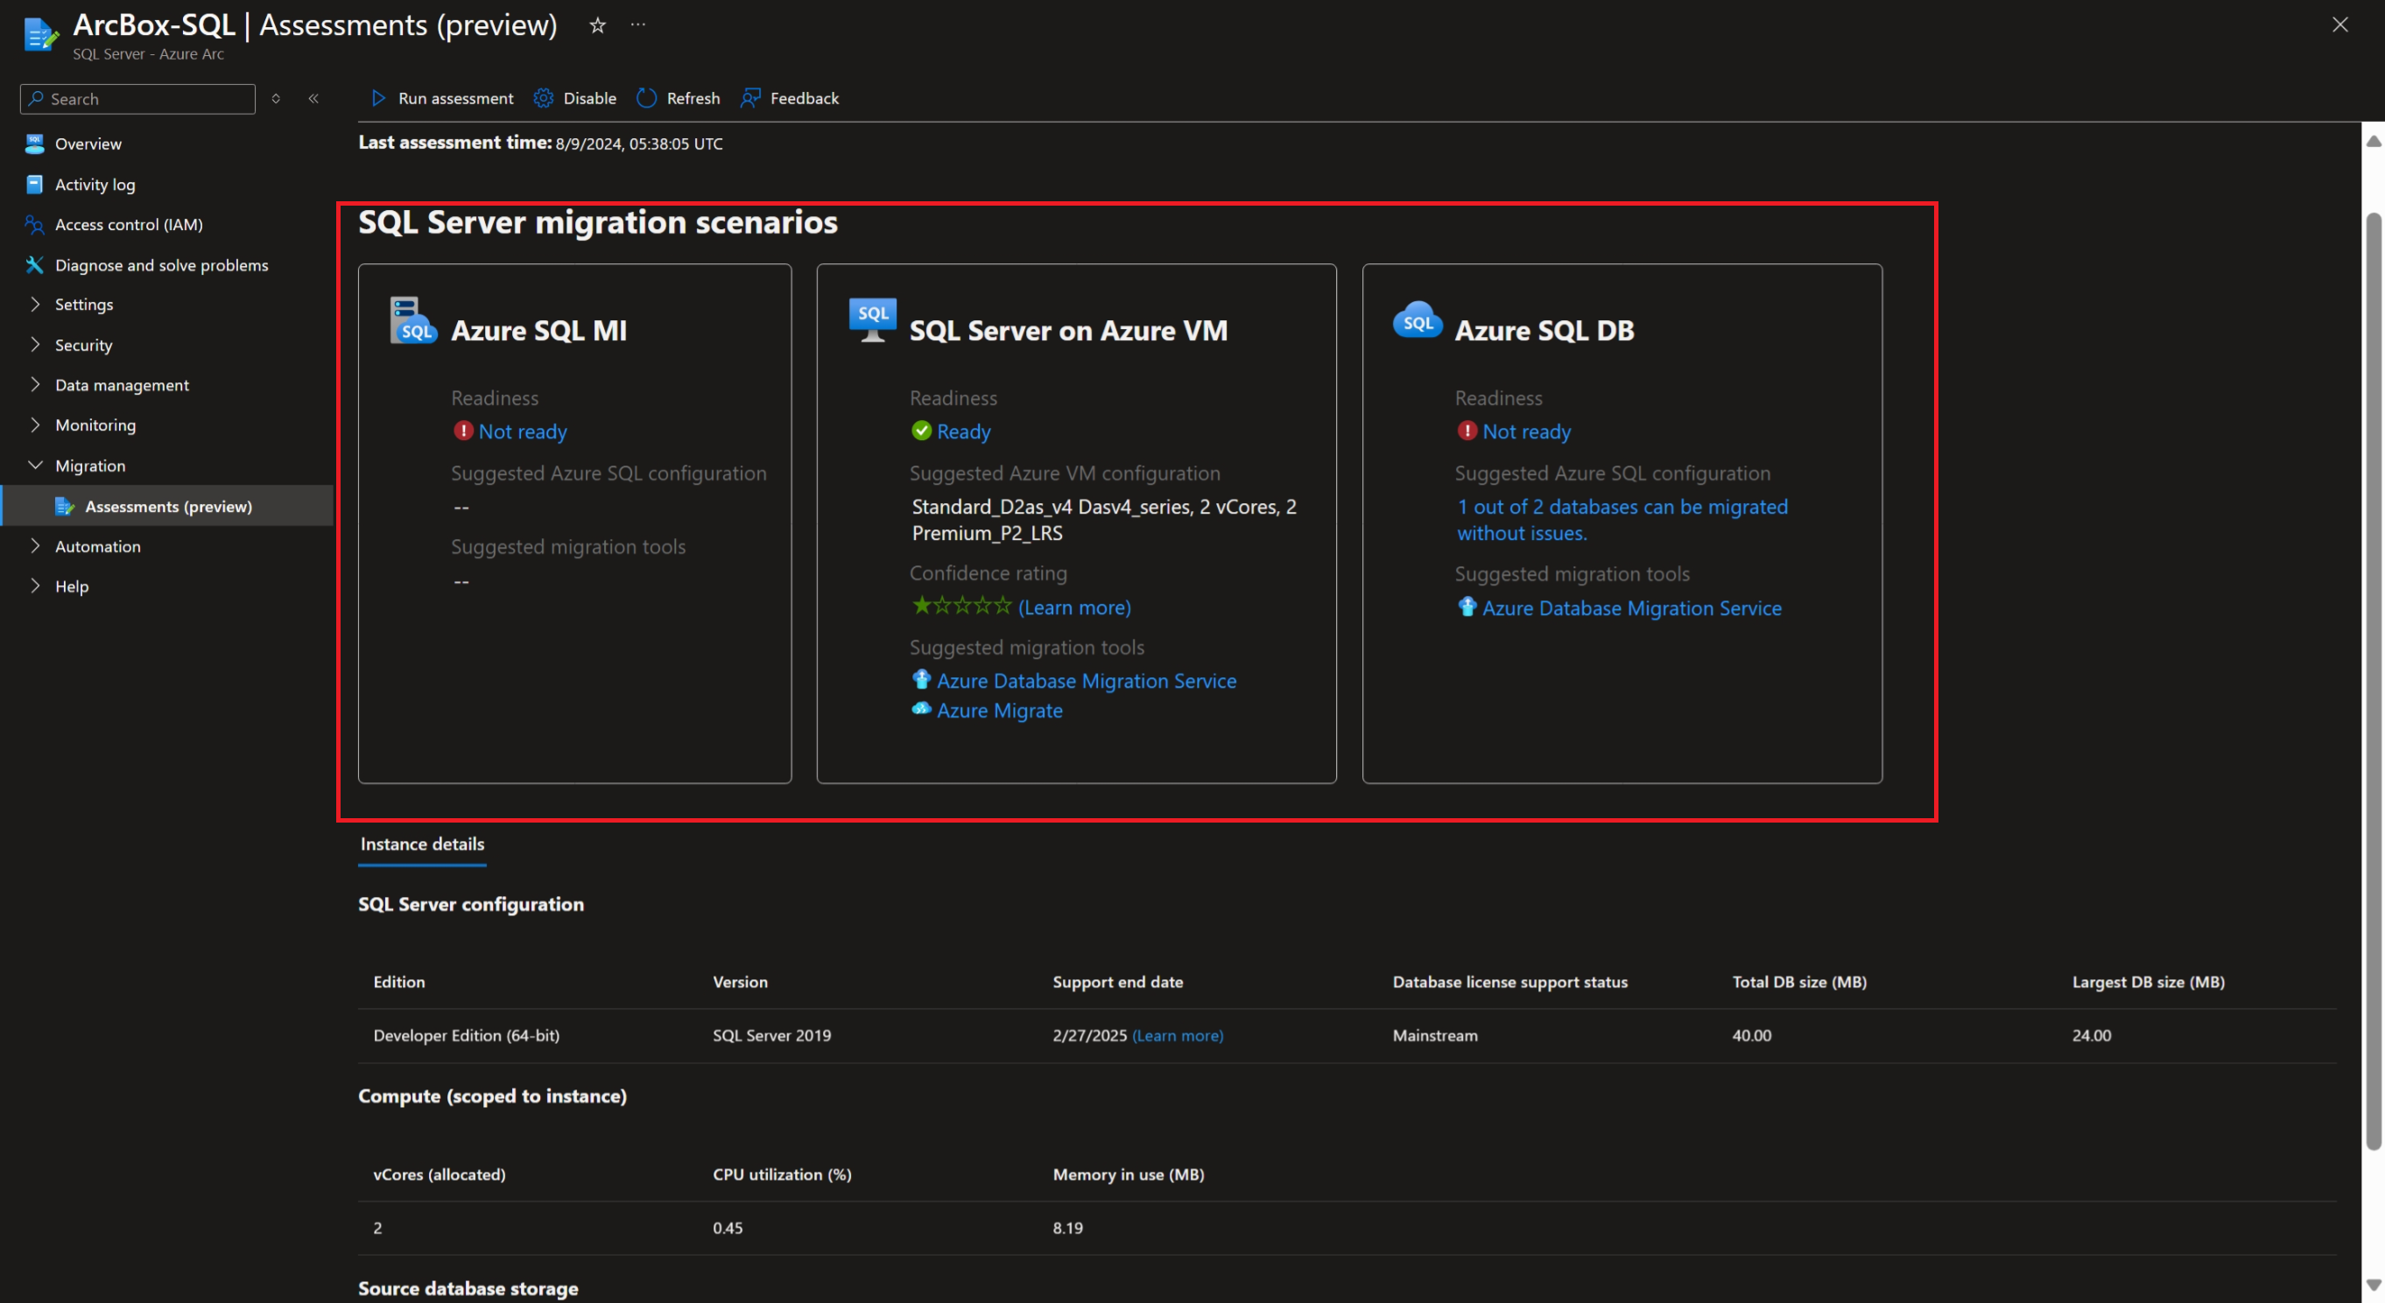Click the Feedback person icon
The width and height of the screenshot is (2385, 1303).
[750, 98]
